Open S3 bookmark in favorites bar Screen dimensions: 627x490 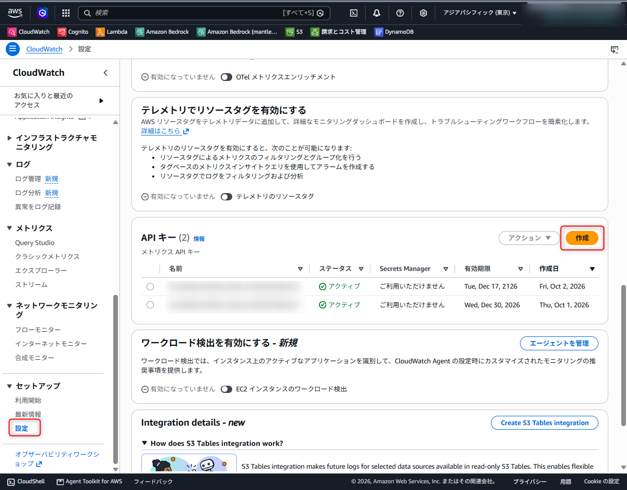(294, 32)
